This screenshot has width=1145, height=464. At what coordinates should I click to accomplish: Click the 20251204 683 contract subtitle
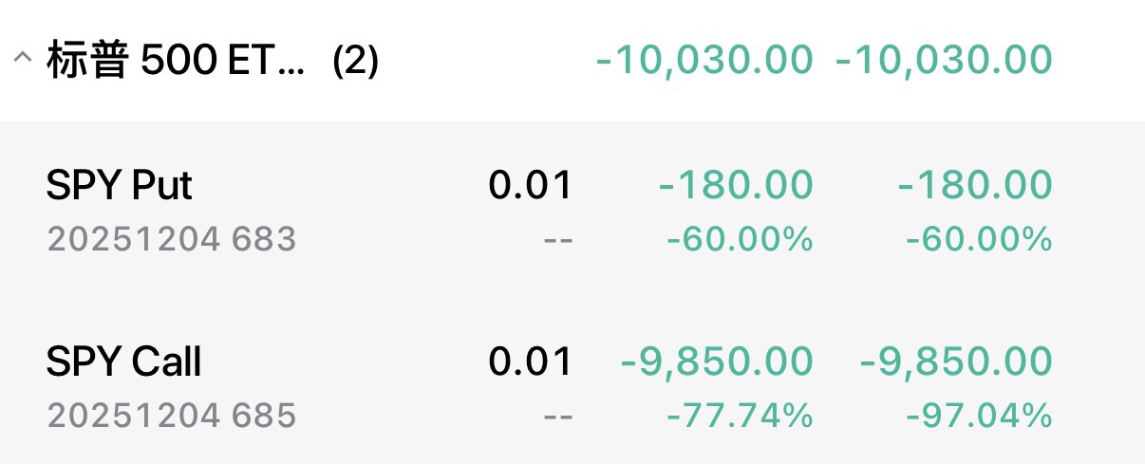(x=171, y=239)
